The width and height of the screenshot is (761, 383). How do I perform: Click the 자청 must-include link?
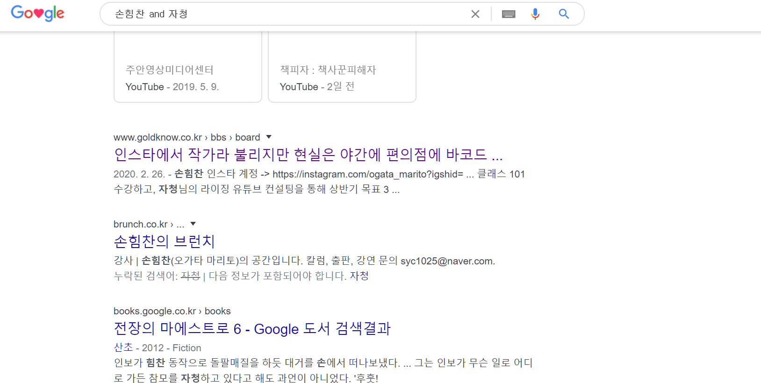tap(359, 276)
